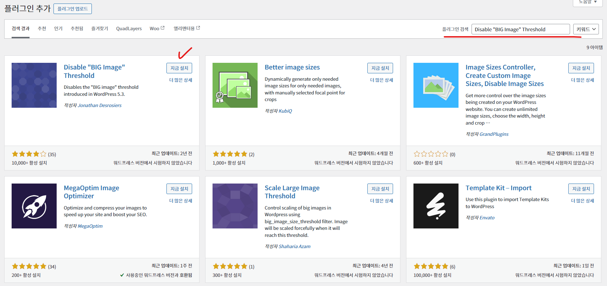Expand the 도움말 help dropdown
Image resolution: width=607 pixels, height=286 pixels.
pyautogui.click(x=588, y=2)
